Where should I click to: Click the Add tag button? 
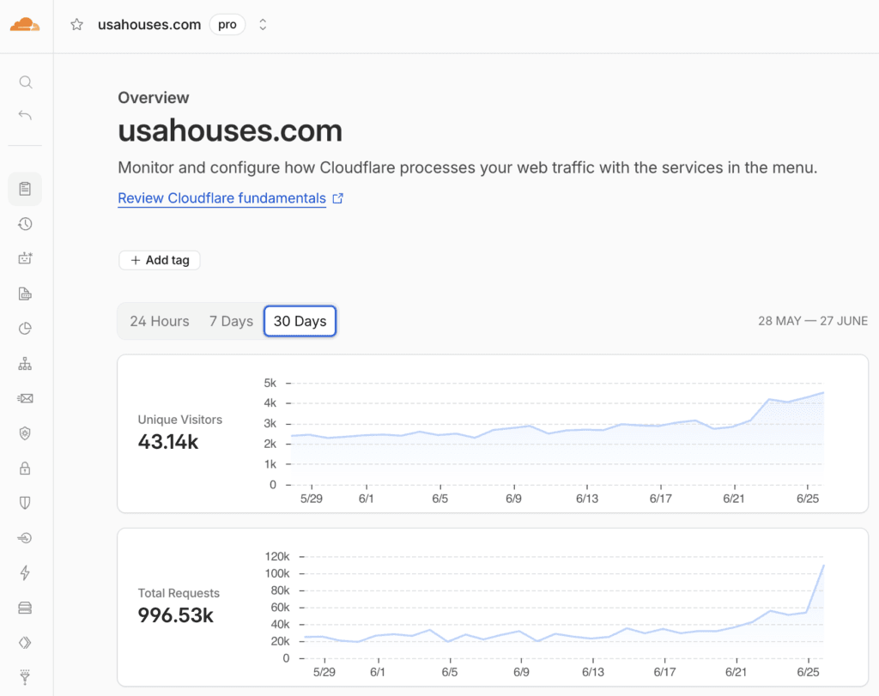(x=159, y=260)
